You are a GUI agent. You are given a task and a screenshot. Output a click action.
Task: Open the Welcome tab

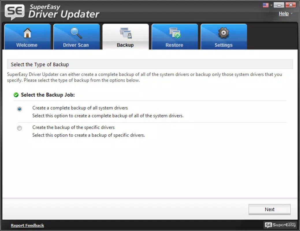click(x=27, y=37)
